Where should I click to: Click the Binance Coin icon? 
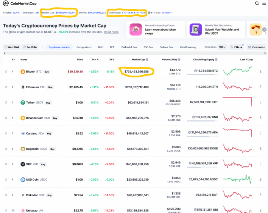[x=23, y=118]
